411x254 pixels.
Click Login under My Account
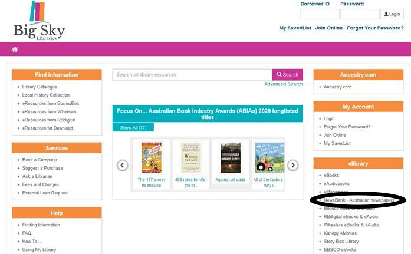click(329, 118)
